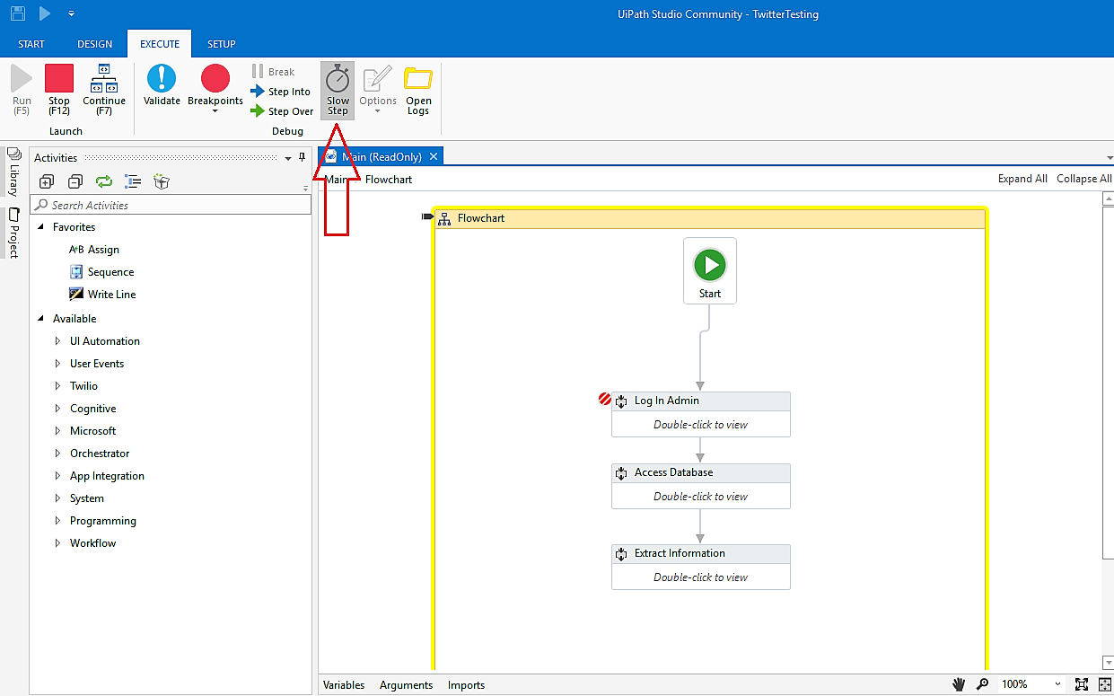This screenshot has height=696, width=1114.
Task: Click Continue (F7) in Launch group
Action: pyautogui.click(x=104, y=90)
